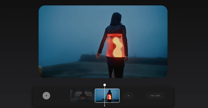Click the main video preview frame
This screenshot has height=108, width=208.
[103, 42]
